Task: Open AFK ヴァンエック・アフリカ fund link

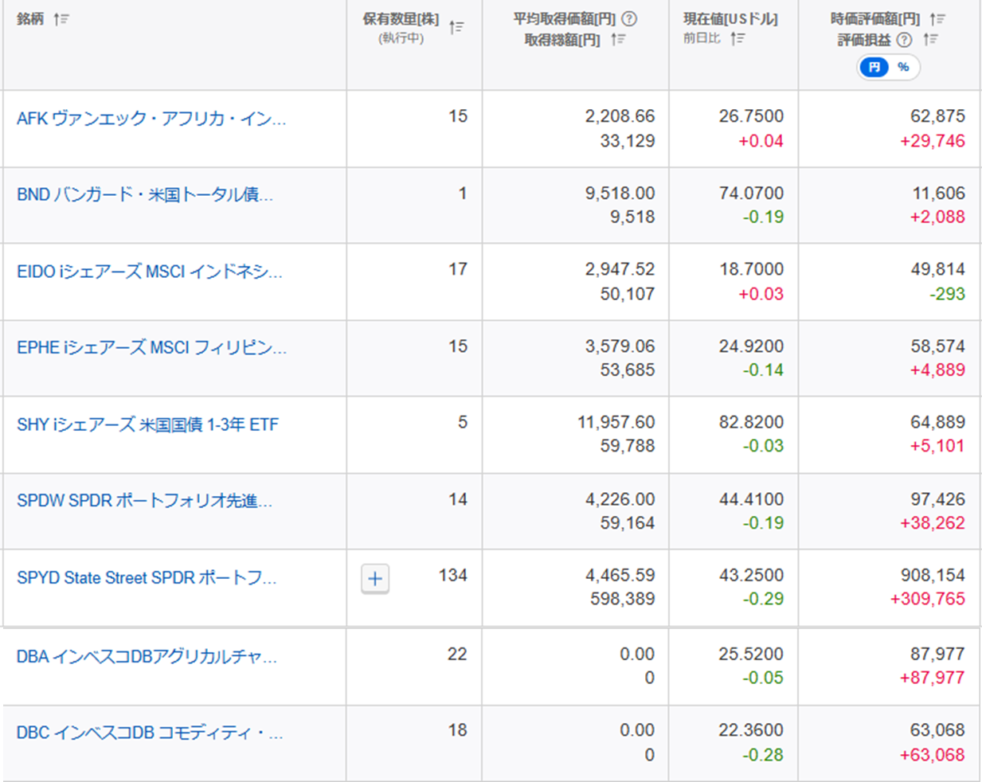Action: click(151, 119)
